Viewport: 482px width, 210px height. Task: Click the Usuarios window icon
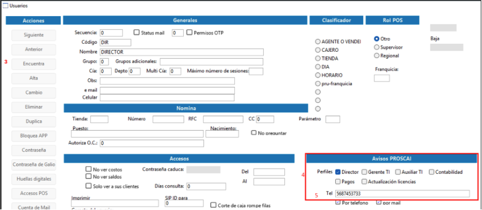coord(5,6)
